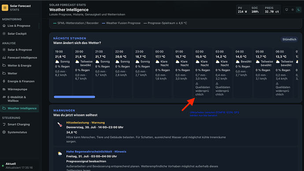Viewport: 304px width, 171px height.
Task: Click the 15,0 °C temperature at 02:00
Action: pos(201,56)
